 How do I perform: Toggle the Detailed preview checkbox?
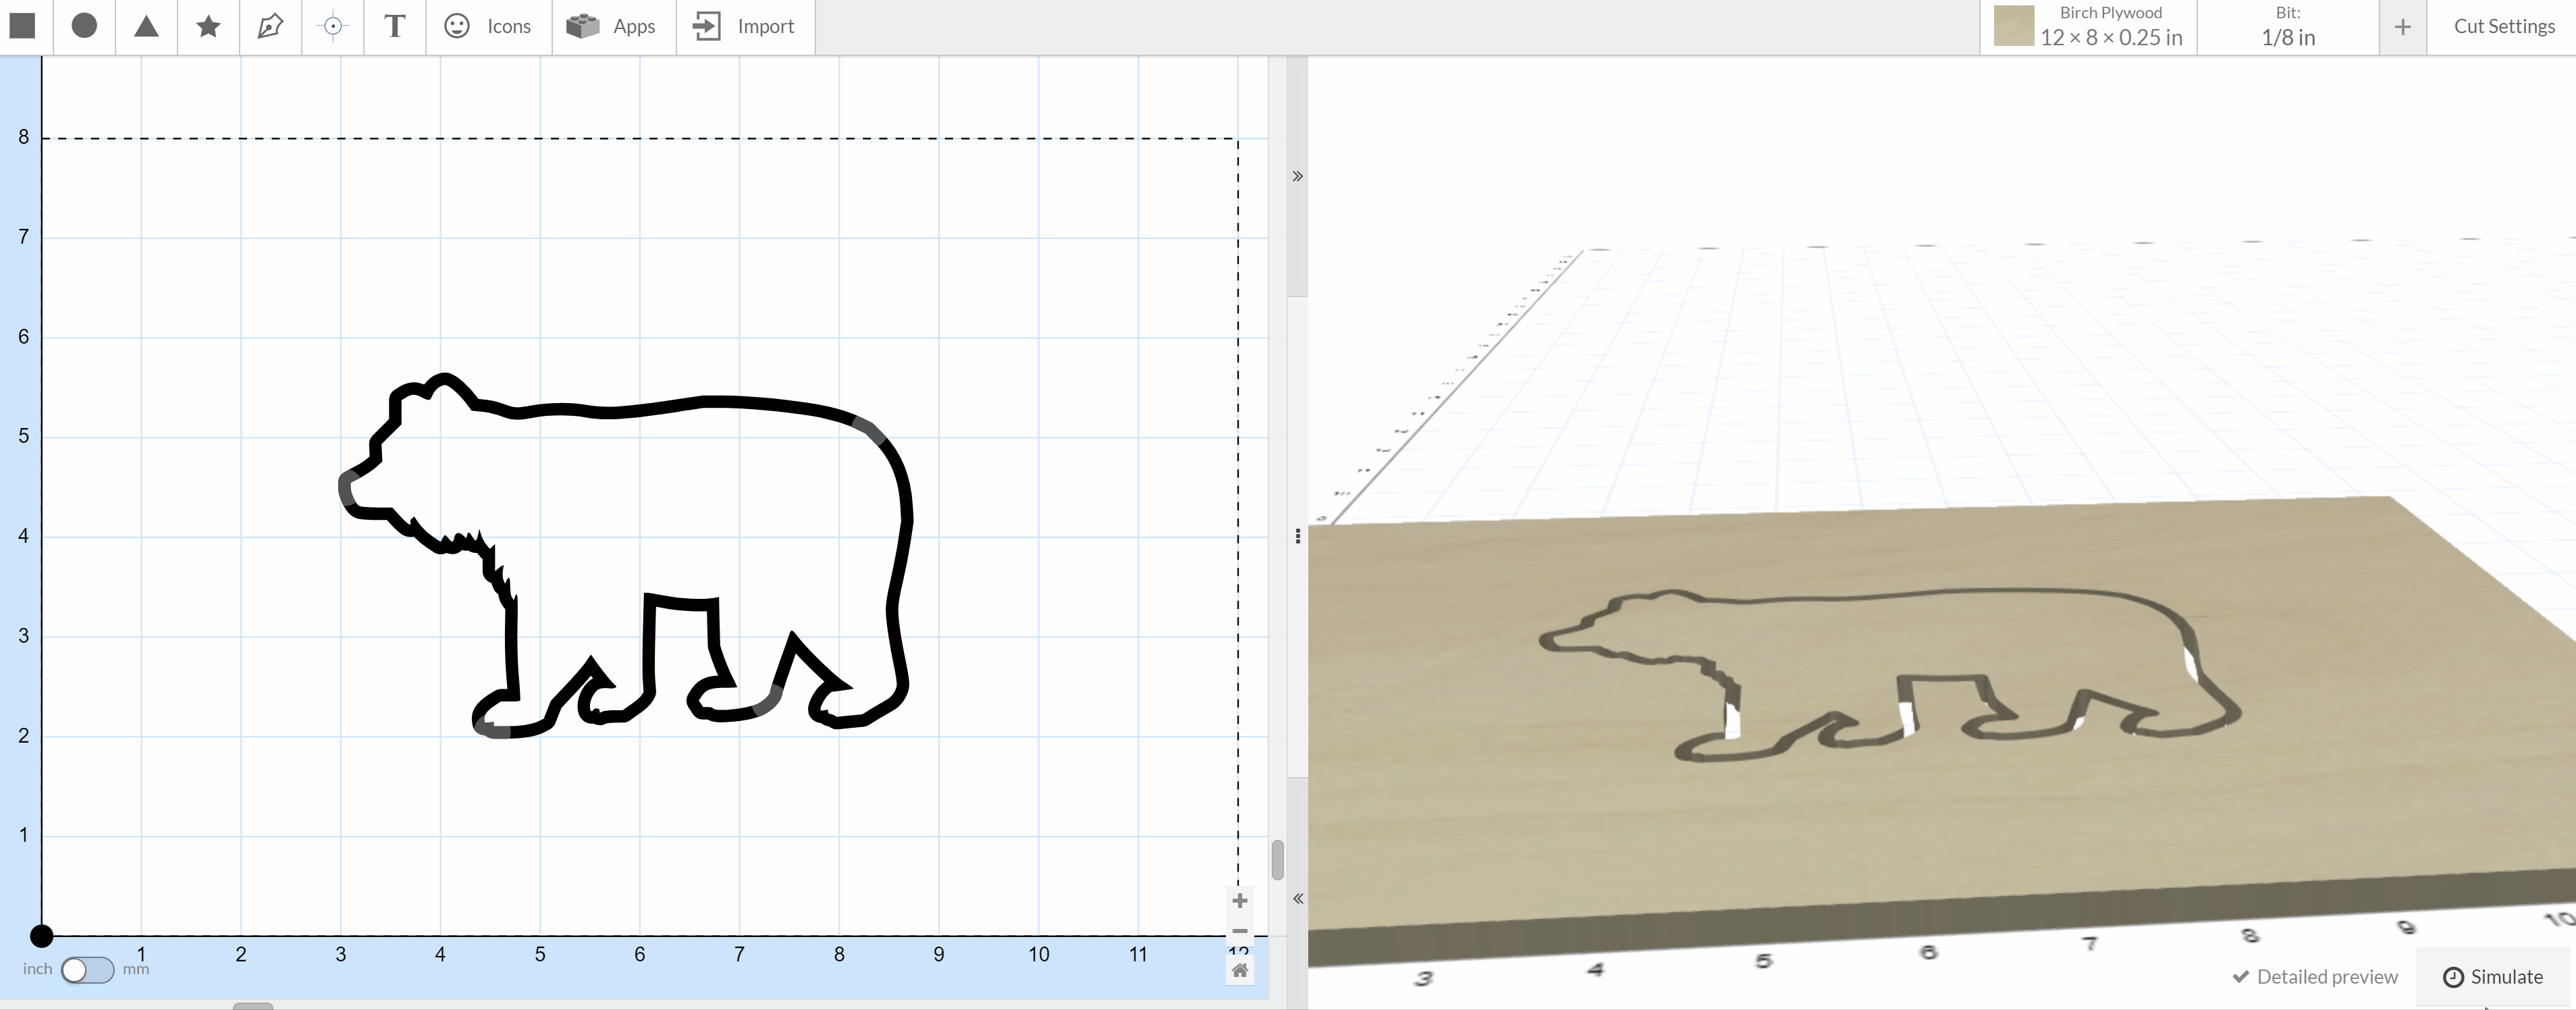pyautogui.click(x=2315, y=977)
